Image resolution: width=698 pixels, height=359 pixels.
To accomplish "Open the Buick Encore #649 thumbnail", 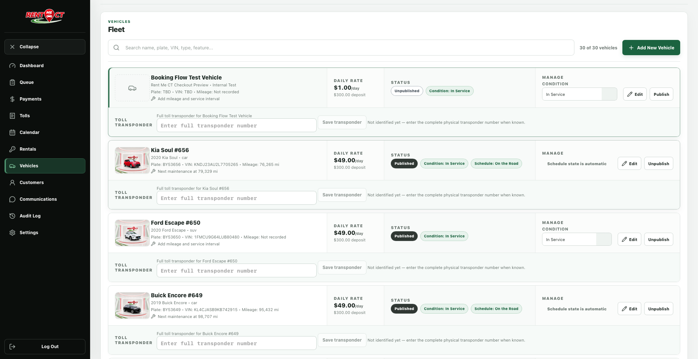I will (x=132, y=306).
